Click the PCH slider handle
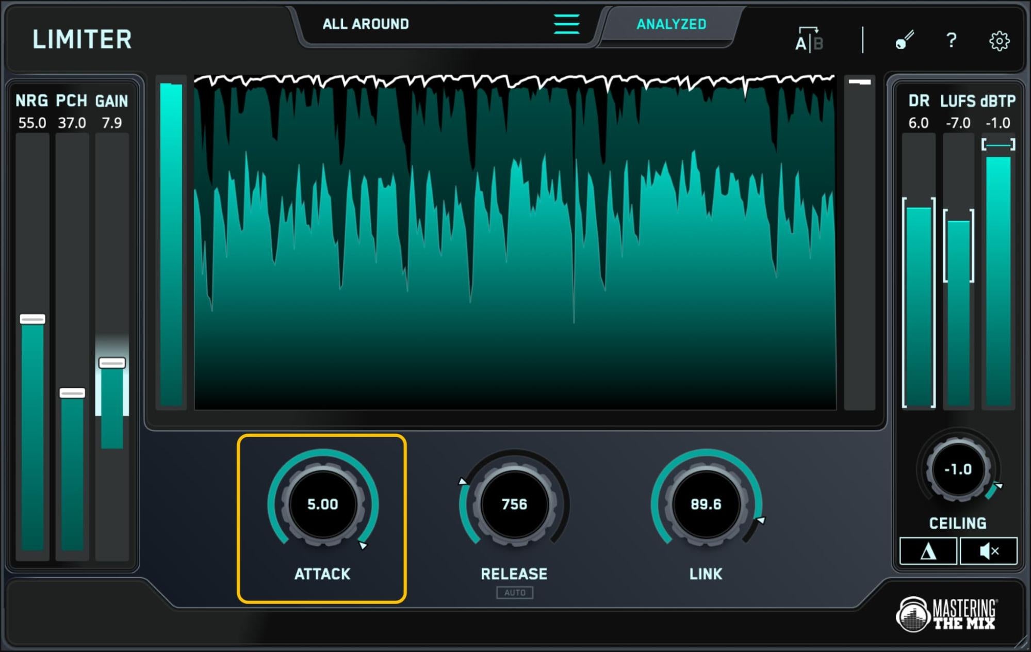The height and width of the screenshot is (652, 1031). pos(72,393)
